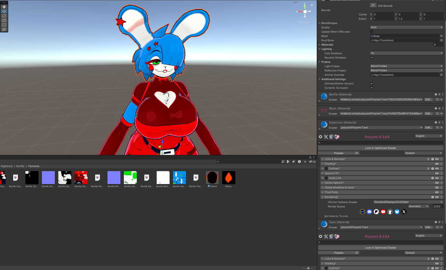Click the Poiyomi X (Twitter) icon
The height and width of the screenshot is (270, 446).
coord(404,211)
